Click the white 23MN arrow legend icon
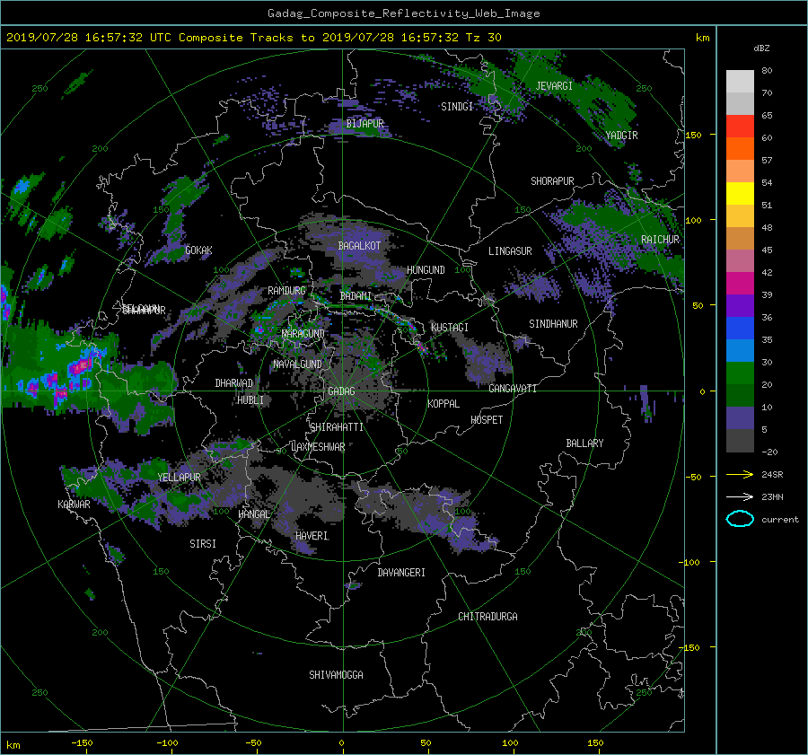The width and height of the screenshot is (808, 755). (x=740, y=497)
